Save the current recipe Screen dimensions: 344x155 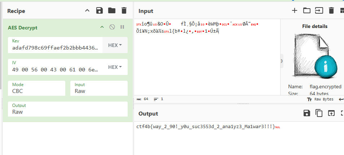point(100,10)
